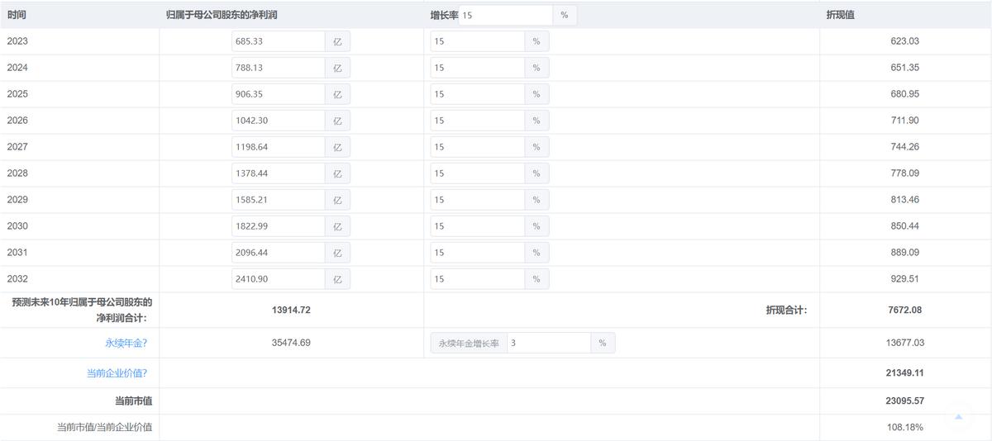This screenshot has height=441, width=992.
Task: Click the 2029 net profit input 1585.21
Action: [278, 200]
